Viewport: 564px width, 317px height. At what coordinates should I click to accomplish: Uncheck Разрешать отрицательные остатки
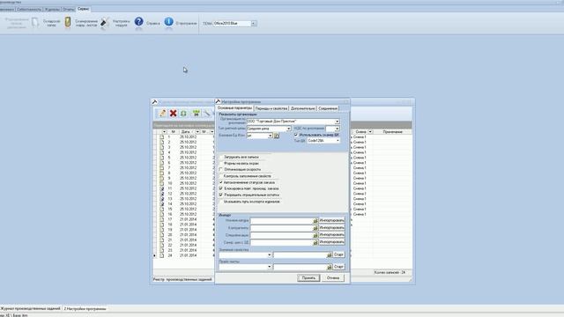(x=221, y=195)
